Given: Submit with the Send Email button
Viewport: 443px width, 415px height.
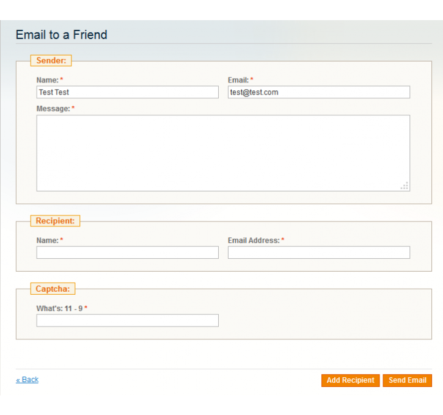Looking at the screenshot, I should [x=408, y=380].
